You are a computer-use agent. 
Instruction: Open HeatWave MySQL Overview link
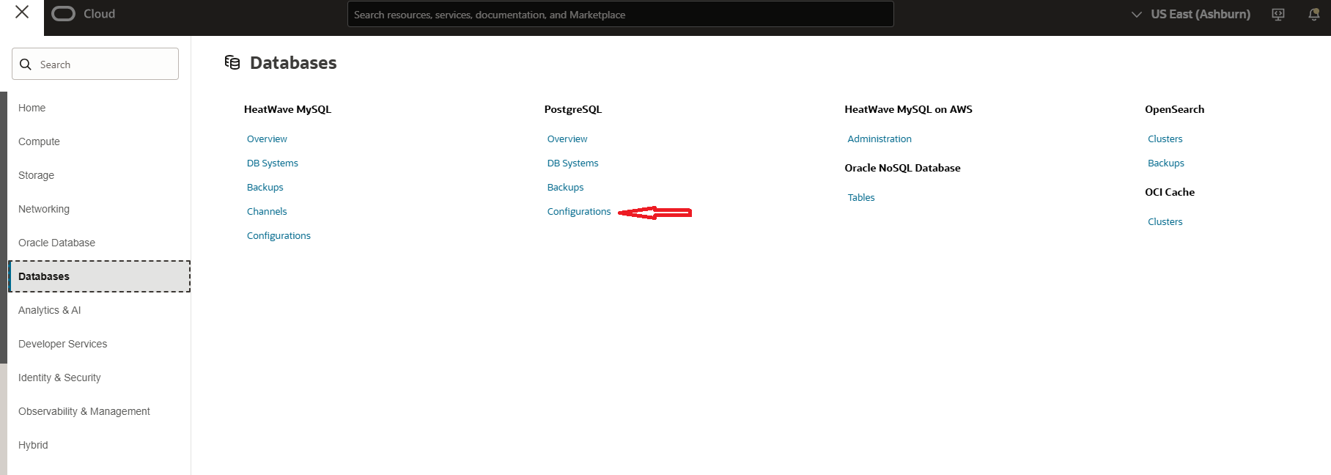[267, 139]
